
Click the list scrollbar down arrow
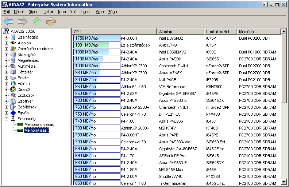click(284, 182)
